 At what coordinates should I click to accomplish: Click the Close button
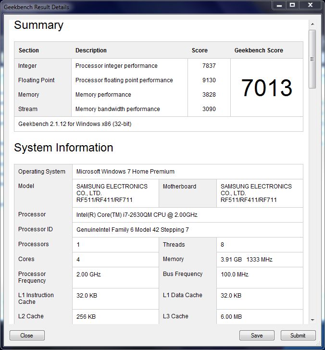click(x=27, y=335)
